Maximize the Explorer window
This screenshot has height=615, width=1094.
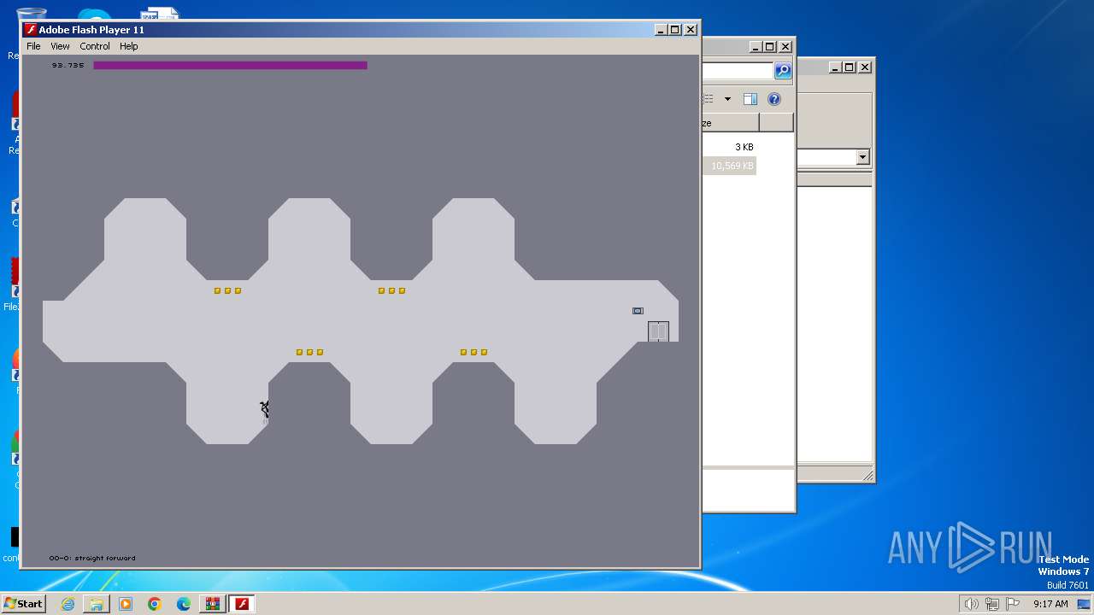[769, 47]
